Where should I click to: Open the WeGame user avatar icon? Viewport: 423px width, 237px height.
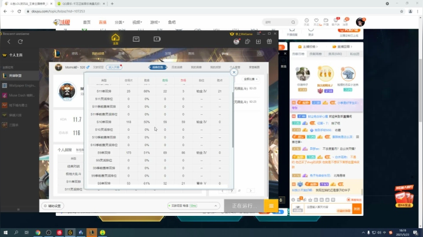click(x=237, y=42)
